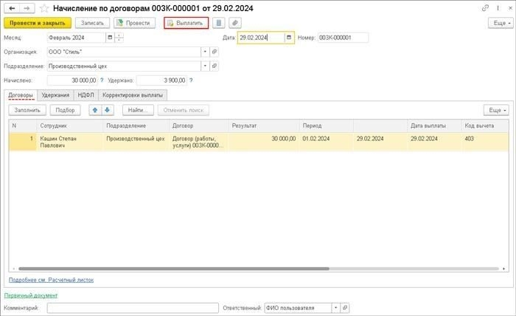Focus the Номер field 003К-000001
The height and width of the screenshot is (316, 516).
(343, 38)
